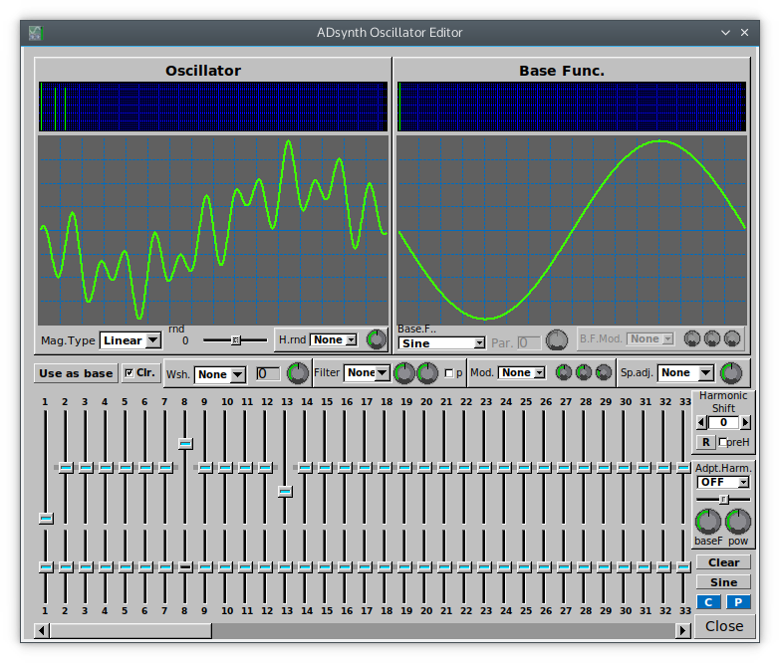This screenshot has height=663, width=780.
Task: Open the Mod. None dropdown
Action: pos(522,372)
